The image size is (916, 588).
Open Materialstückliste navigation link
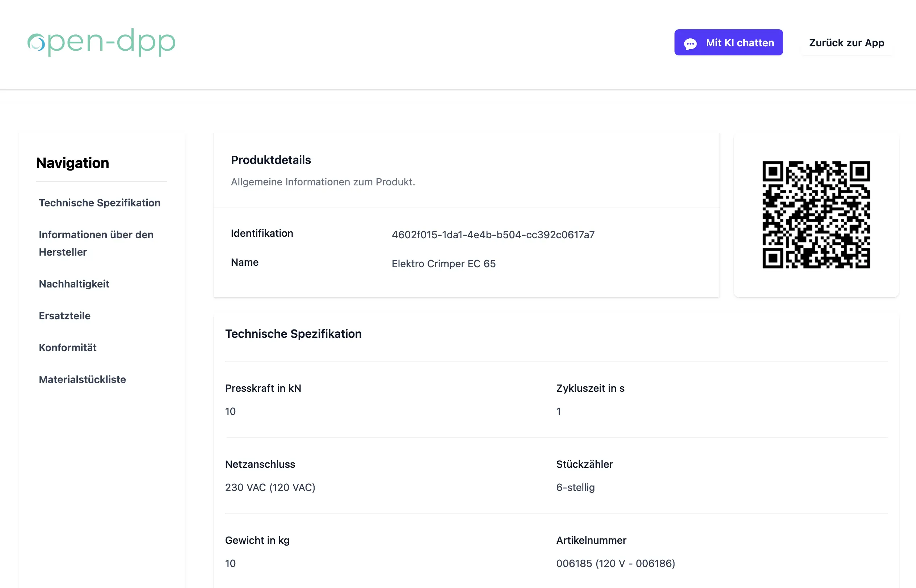(x=82, y=379)
